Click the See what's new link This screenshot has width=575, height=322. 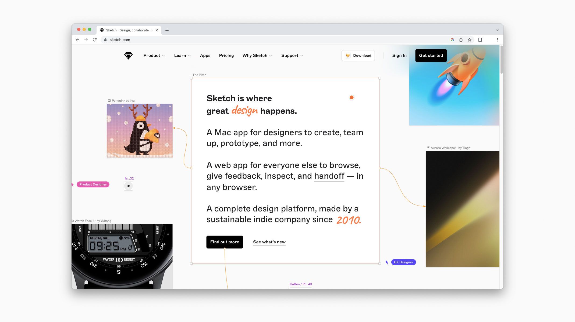coord(269,242)
